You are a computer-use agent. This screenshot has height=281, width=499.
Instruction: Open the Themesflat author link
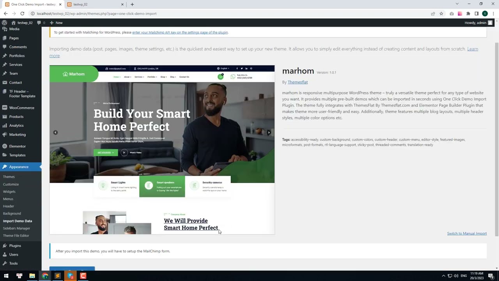click(x=297, y=82)
